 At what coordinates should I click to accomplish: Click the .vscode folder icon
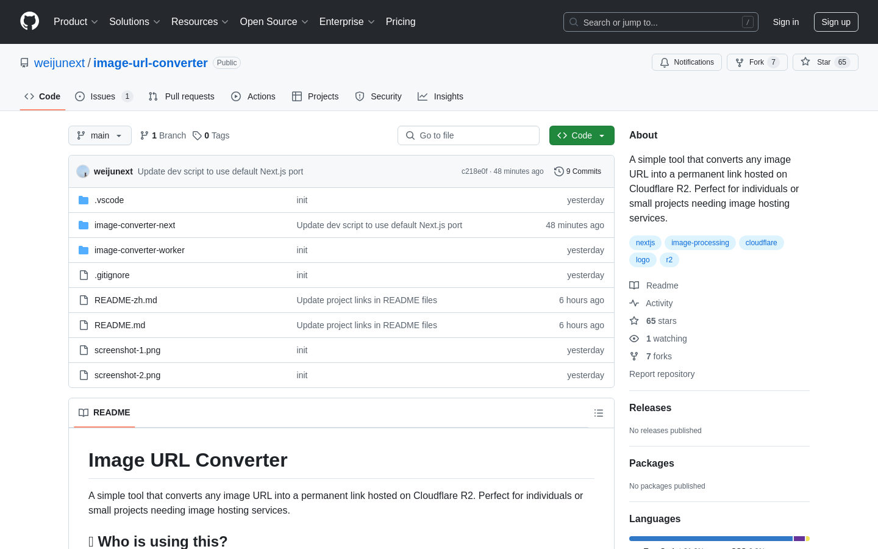84,200
